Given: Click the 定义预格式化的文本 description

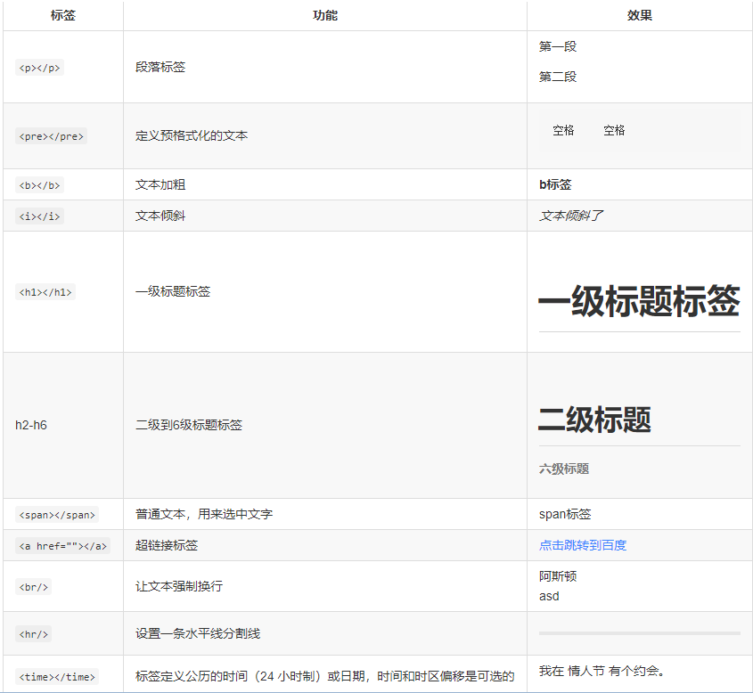Looking at the screenshot, I should click(x=192, y=135).
